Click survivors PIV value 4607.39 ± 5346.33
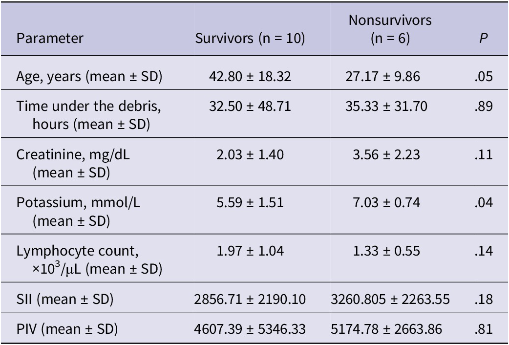 pyautogui.click(x=250, y=329)
